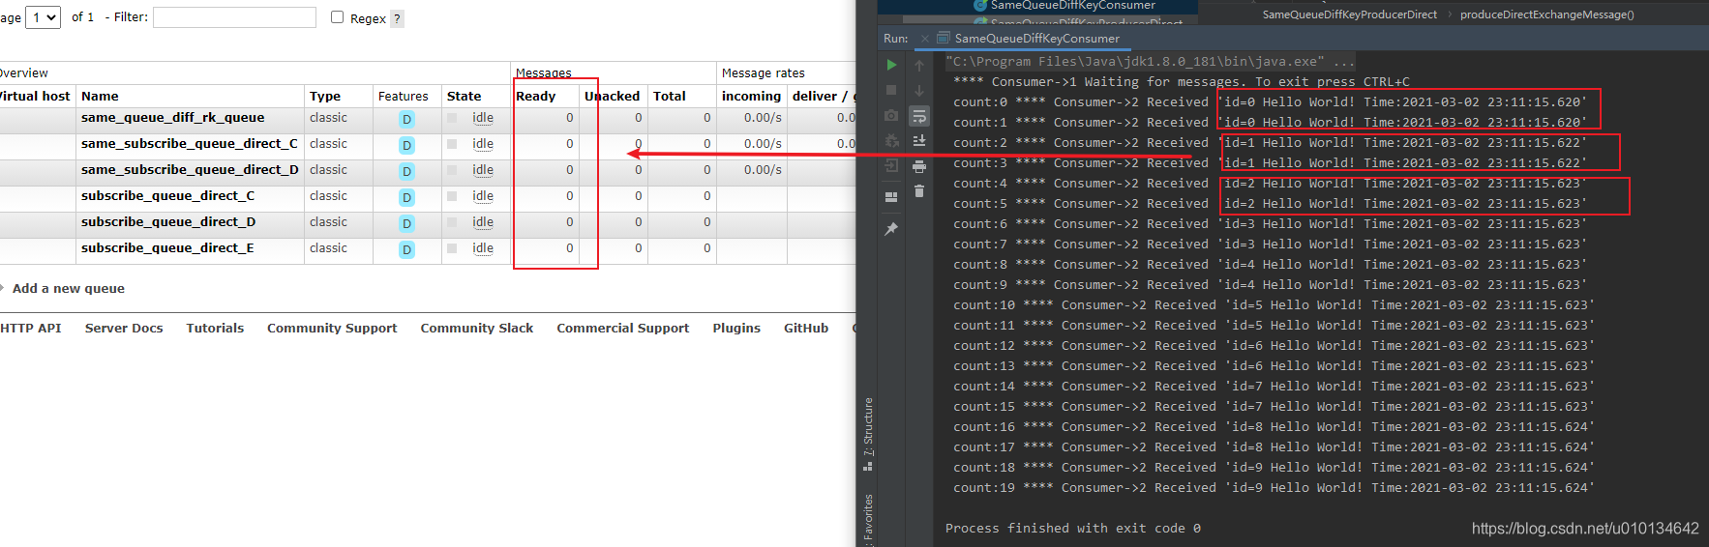Expand the Add a new queue section
The width and height of the screenshot is (1709, 547).
[x=68, y=288]
